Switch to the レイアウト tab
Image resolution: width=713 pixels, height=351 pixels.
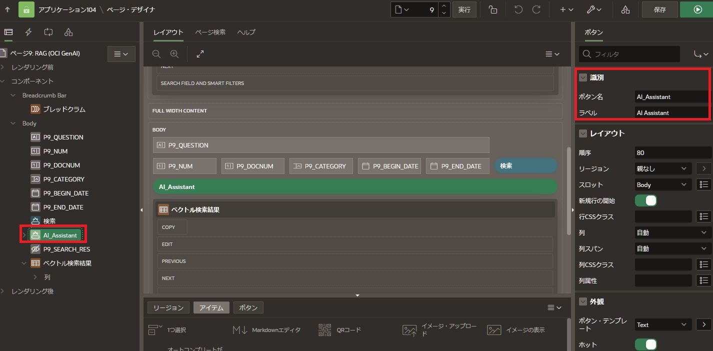click(x=168, y=32)
